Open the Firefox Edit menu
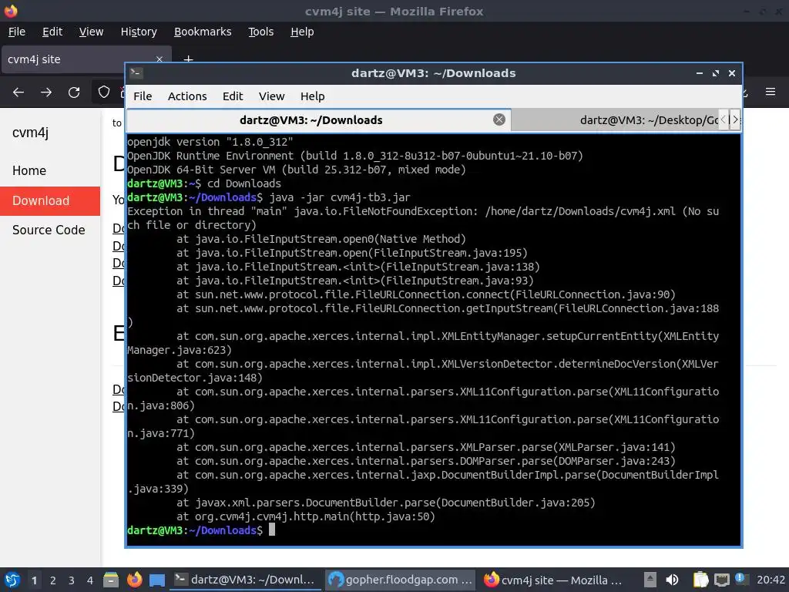This screenshot has height=592, width=789. point(52,32)
